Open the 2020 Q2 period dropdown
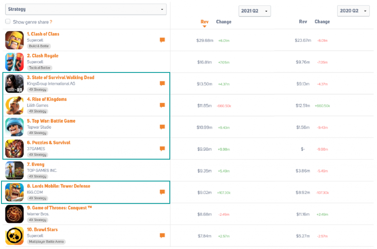Image resolution: width=377 pixels, height=249 pixels. 353,11
